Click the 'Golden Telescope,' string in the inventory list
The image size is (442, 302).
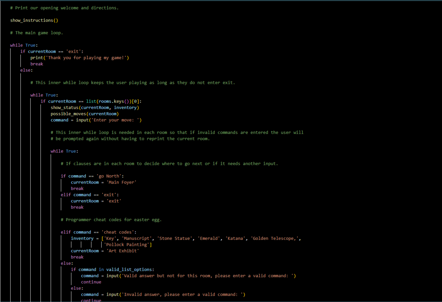(274, 238)
